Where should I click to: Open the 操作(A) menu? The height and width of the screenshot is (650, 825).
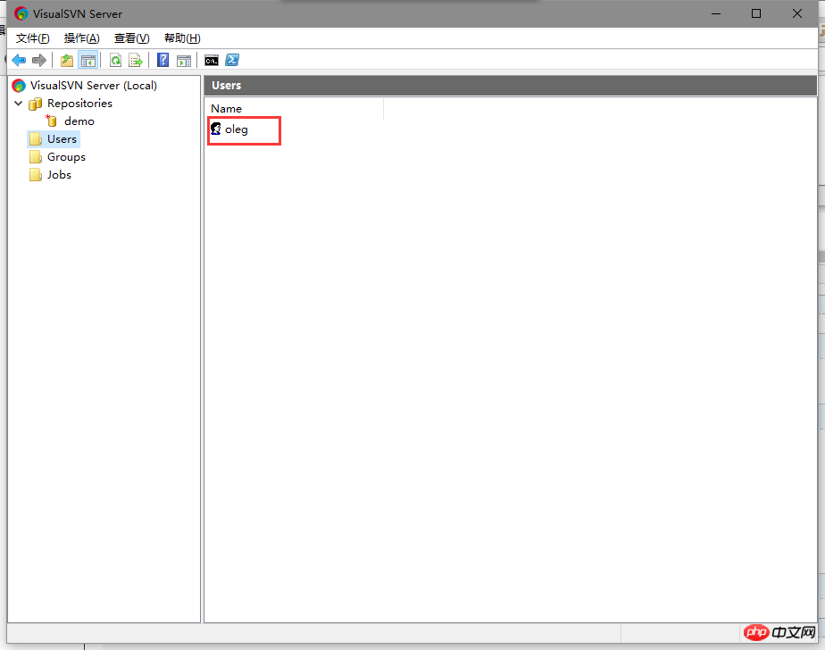(x=81, y=38)
